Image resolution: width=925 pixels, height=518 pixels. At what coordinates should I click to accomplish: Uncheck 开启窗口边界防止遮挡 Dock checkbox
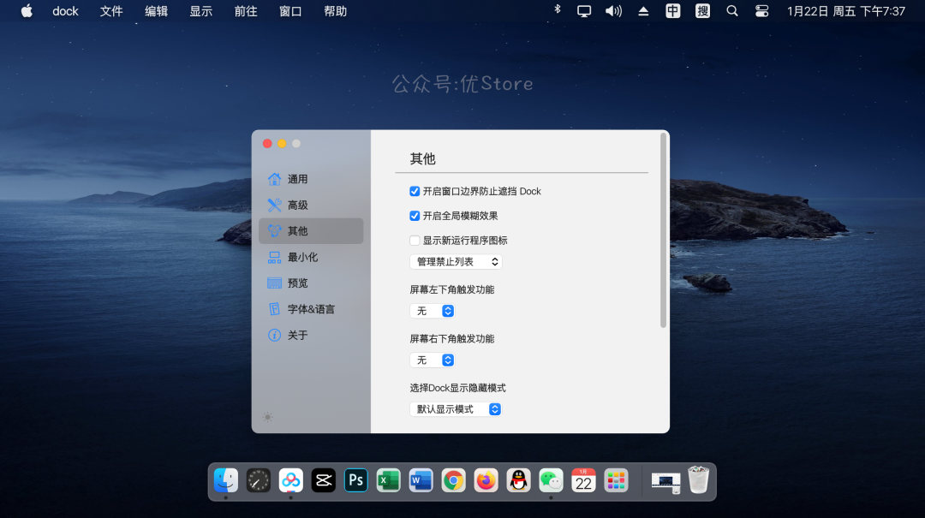coord(415,191)
